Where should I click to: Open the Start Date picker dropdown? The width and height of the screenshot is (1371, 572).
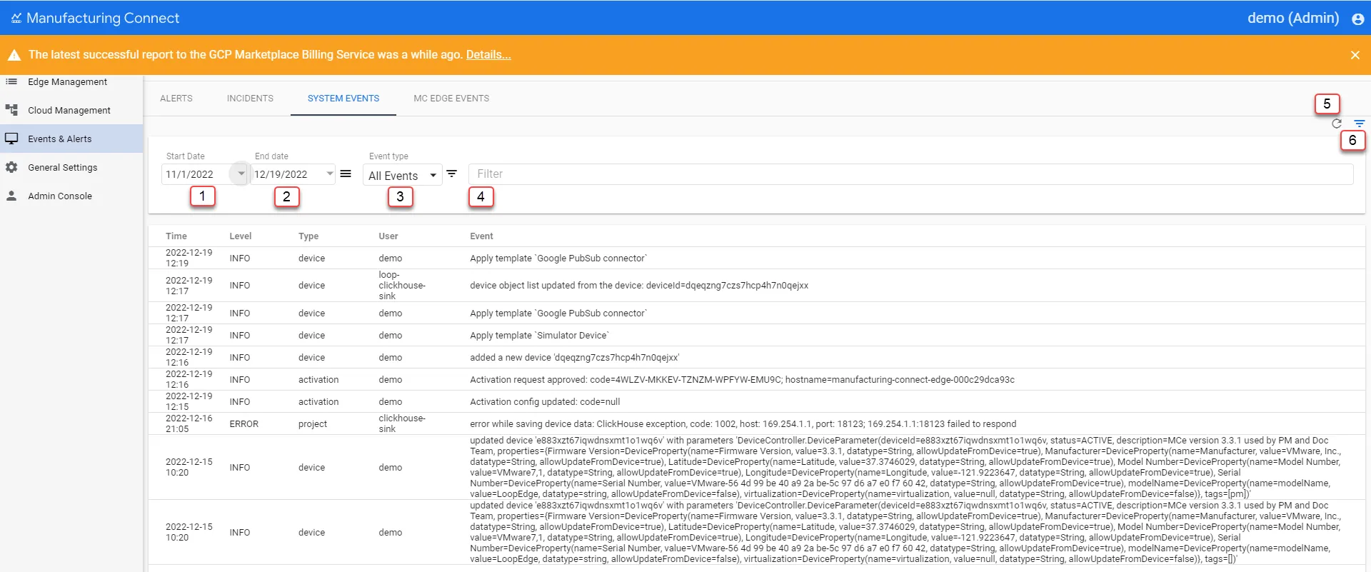click(x=241, y=174)
